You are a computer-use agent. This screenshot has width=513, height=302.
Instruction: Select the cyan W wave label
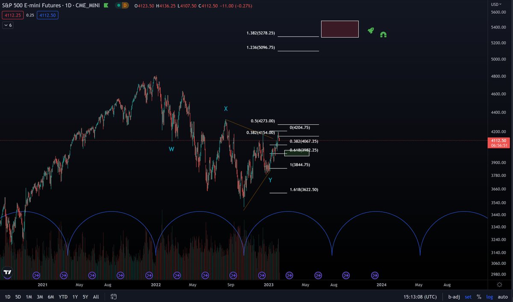coord(171,149)
